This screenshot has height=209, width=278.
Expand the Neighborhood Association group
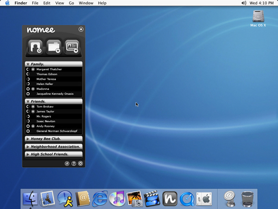coord(28,147)
